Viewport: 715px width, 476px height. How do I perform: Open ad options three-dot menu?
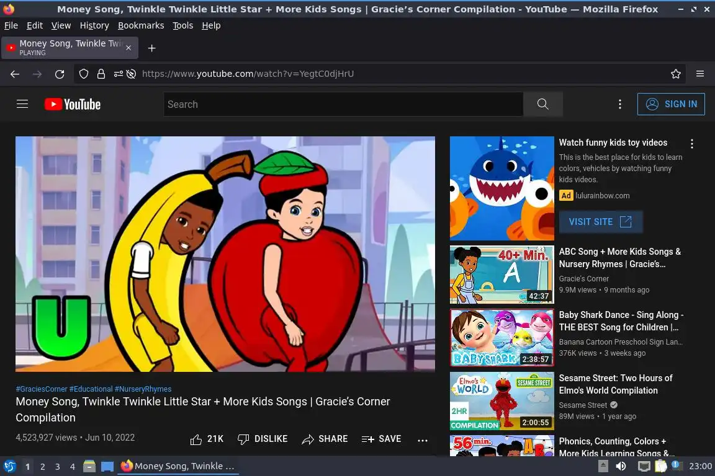pos(692,144)
